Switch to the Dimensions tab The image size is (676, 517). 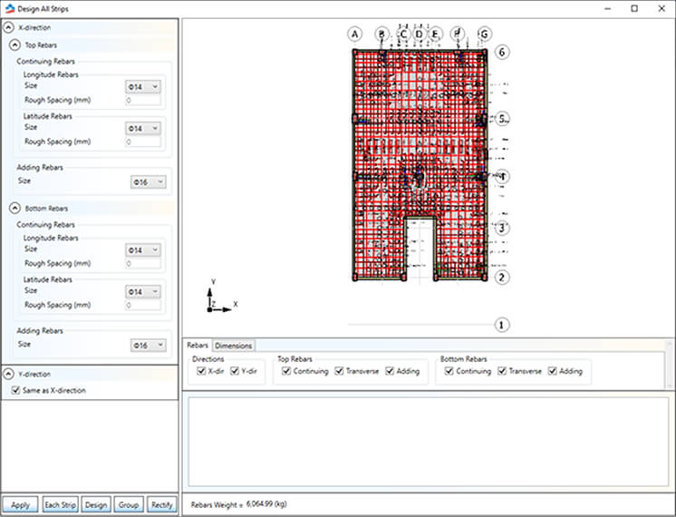click(x=234, y=346)
